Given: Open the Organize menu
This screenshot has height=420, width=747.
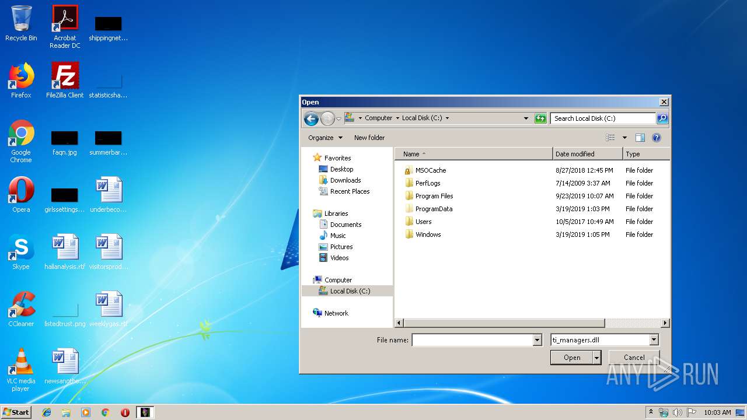Looking at the screenshot, I should click(325, 138).
